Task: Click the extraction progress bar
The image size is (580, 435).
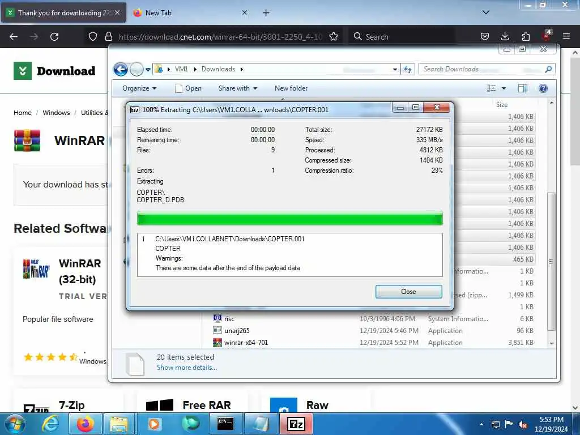Action: tap(289, 218)
